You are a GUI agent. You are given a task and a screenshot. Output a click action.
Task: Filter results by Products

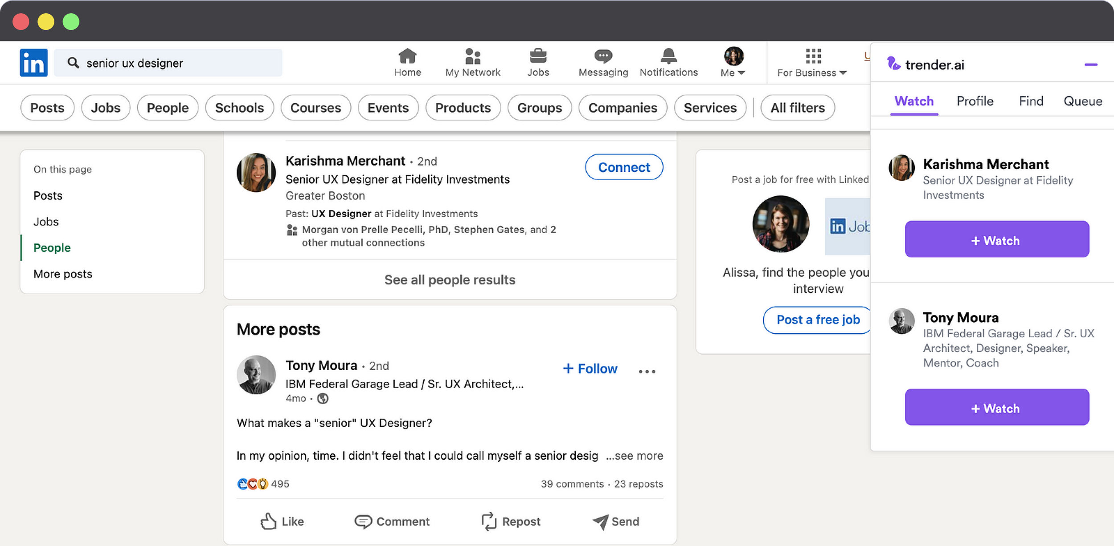463,108
